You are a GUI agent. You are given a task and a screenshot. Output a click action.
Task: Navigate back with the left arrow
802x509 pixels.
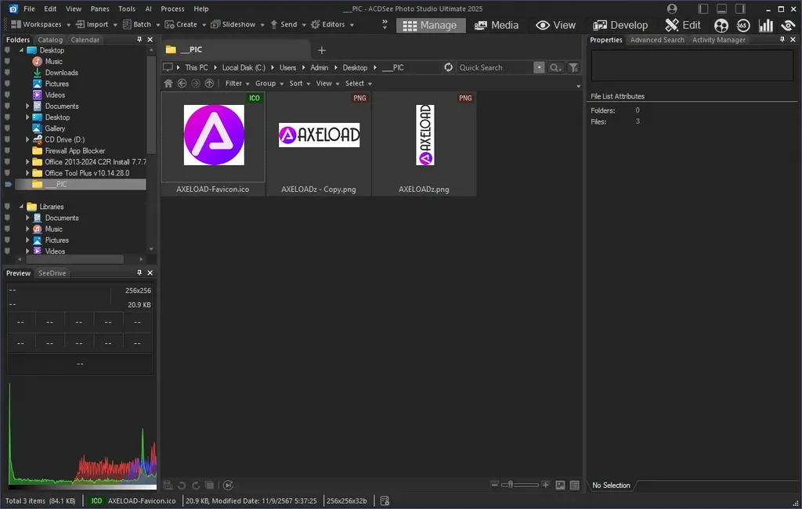[x=182, y=83]
